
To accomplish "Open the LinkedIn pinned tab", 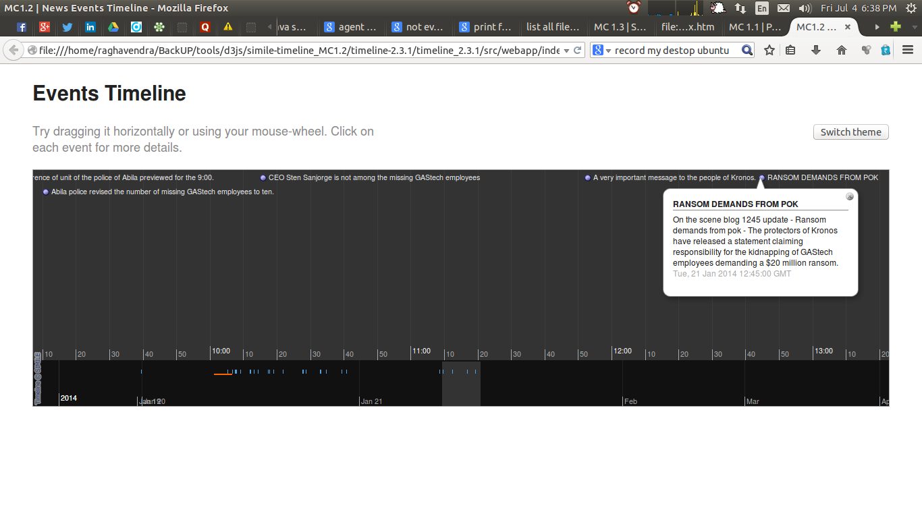I will click(90, 27).
